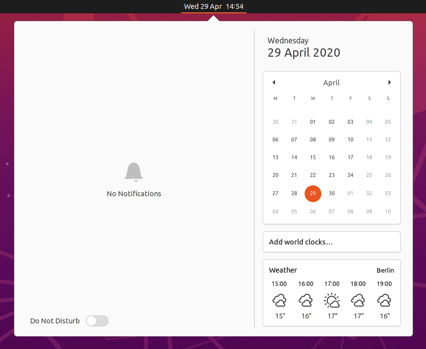
Task: Select April 01 in the calendar's first week
Action: click(313, 122)
